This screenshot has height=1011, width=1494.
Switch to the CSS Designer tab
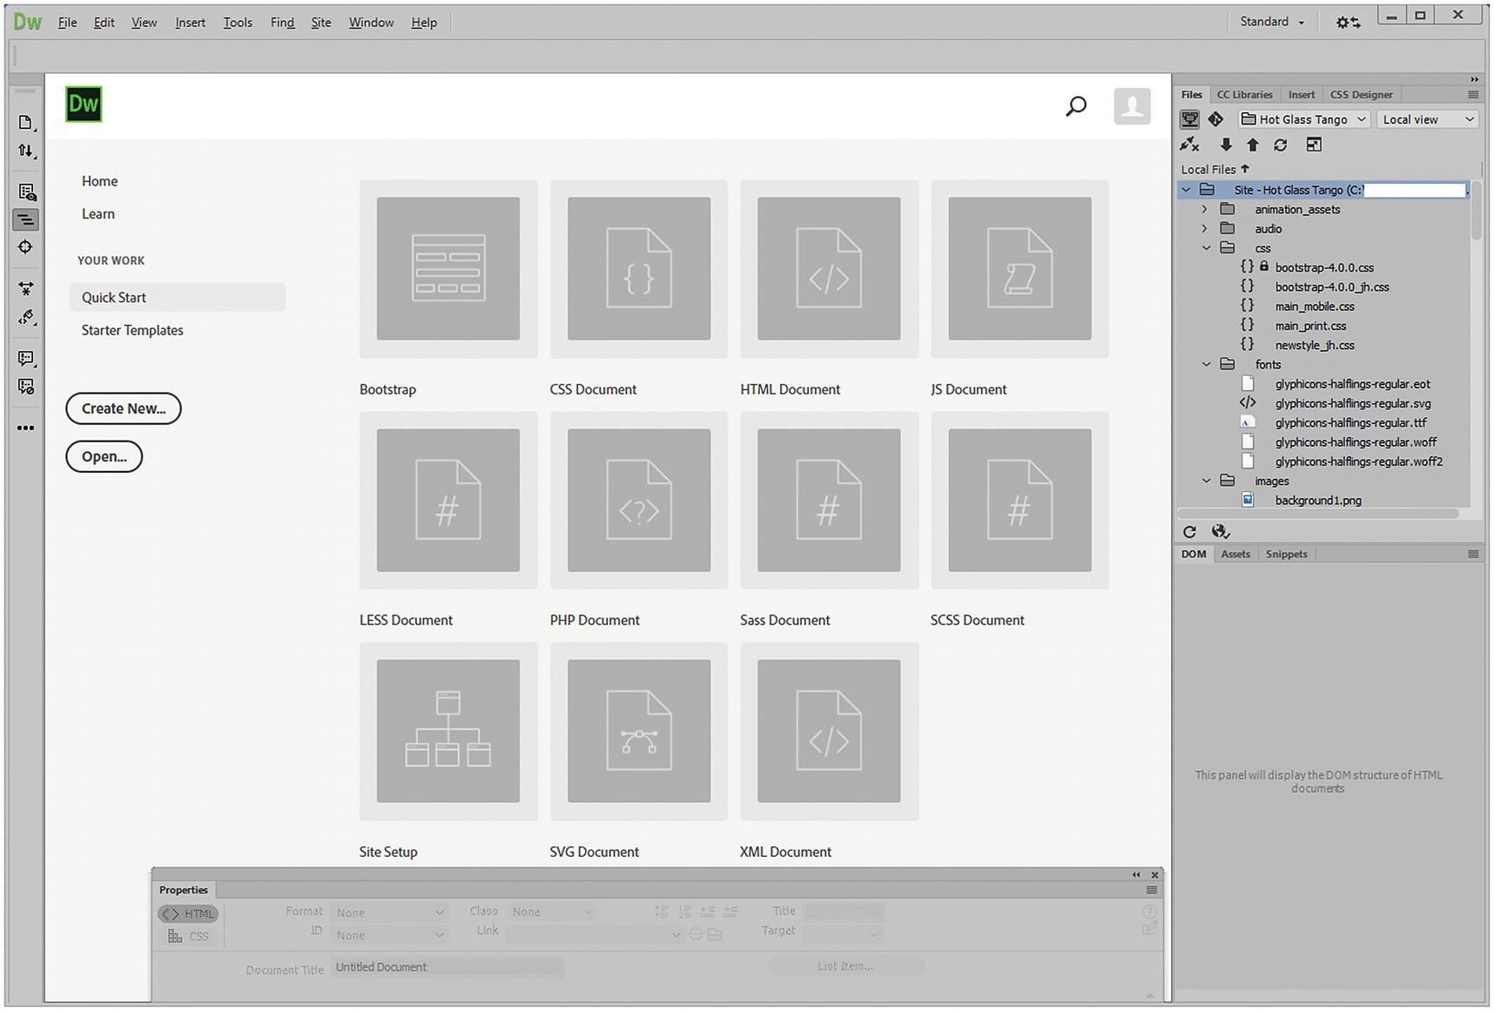click(x=1361, y=94)
